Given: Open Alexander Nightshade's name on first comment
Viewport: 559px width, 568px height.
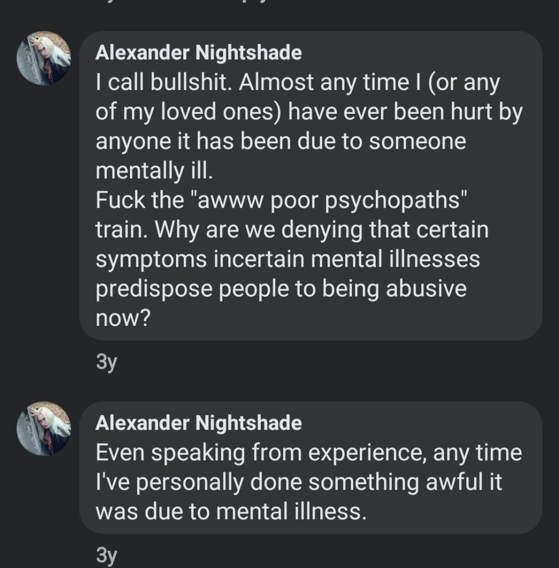Looking at the screenshot, I should pos(198,53).
